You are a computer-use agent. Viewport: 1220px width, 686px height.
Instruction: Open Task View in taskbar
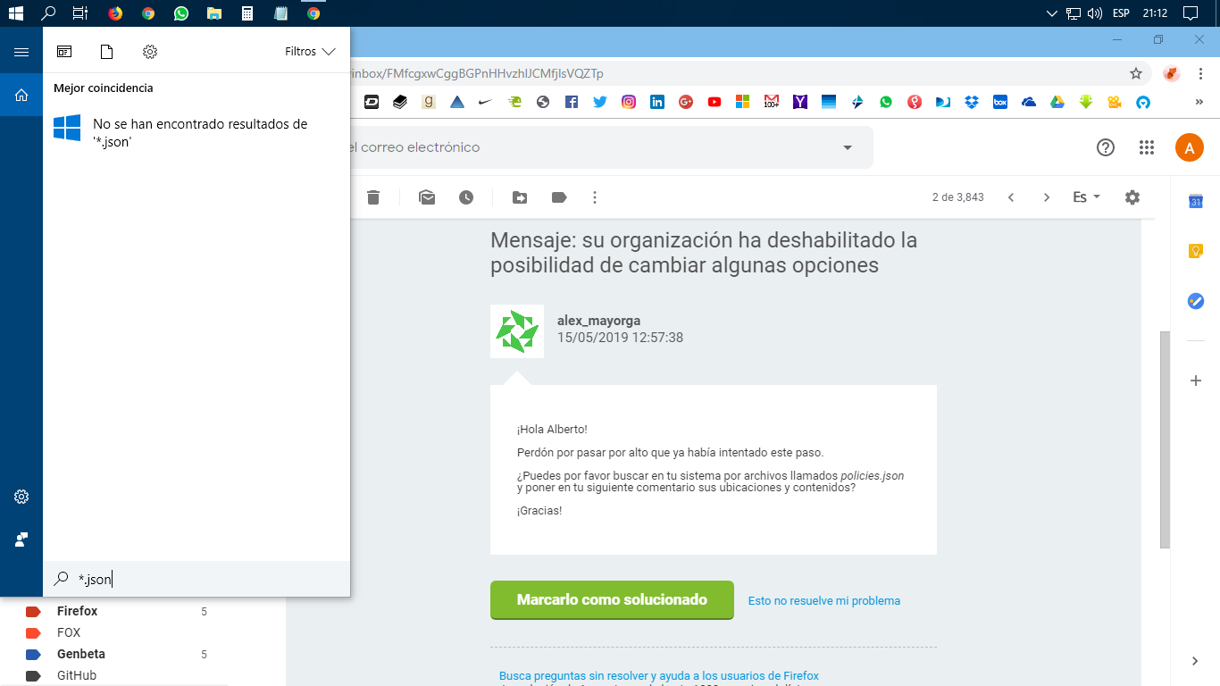(79, 13)
